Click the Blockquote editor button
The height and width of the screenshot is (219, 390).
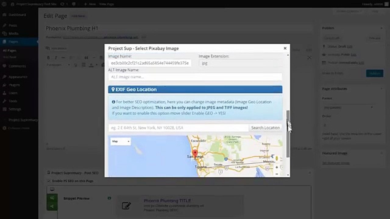86,57
